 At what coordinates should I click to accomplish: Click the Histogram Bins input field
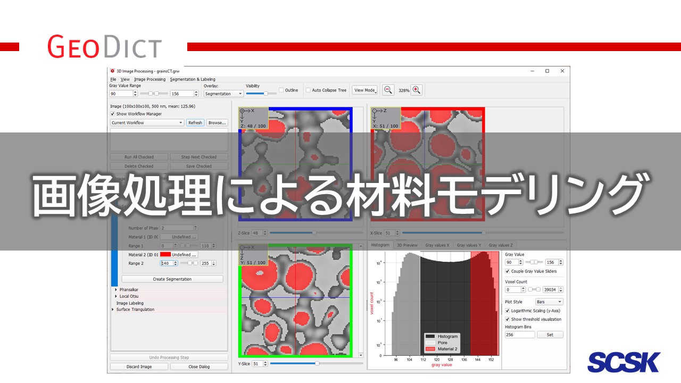click(x=519, y=335)
